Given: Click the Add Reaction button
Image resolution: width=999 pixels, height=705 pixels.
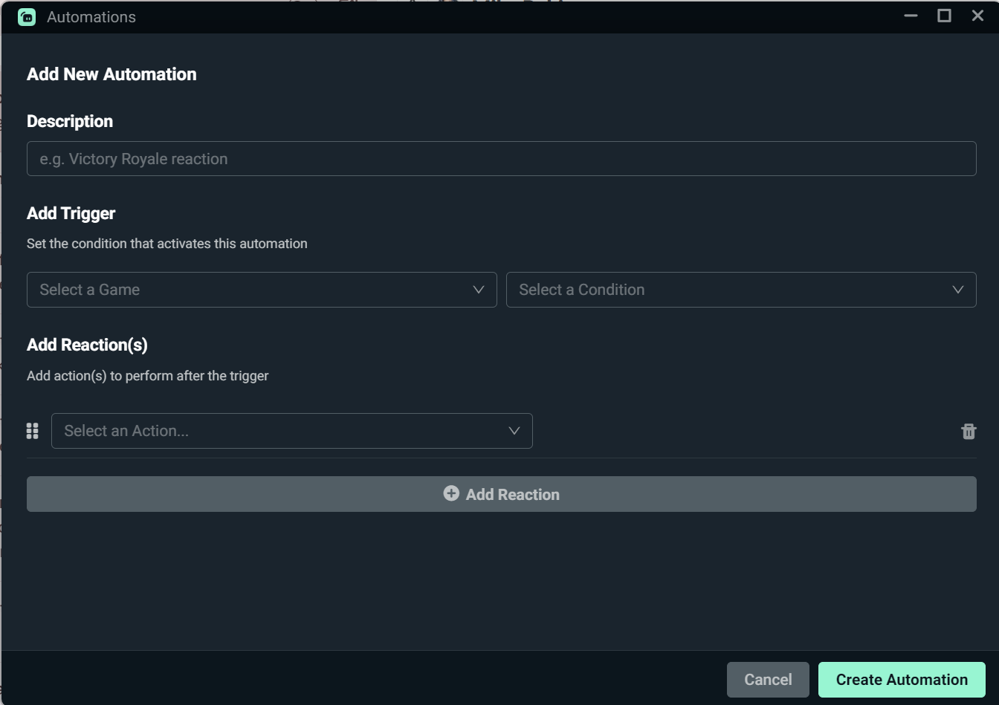Looking at the screenshot, I should (x=502, y=494).
